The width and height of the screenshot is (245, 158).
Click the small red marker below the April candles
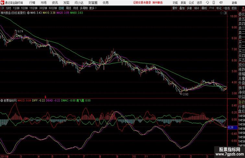45,97
